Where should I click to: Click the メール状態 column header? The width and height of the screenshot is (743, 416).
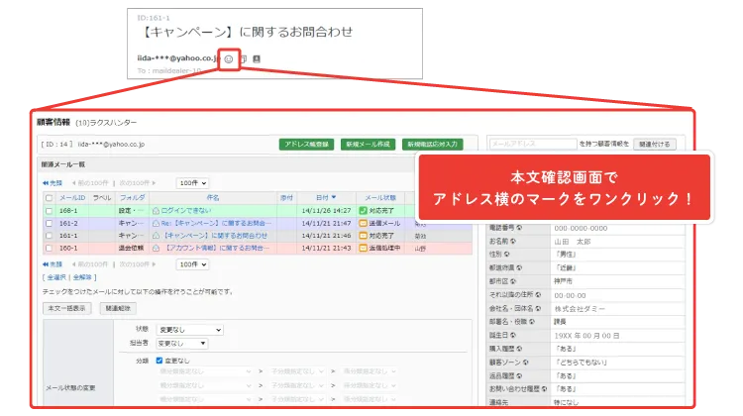click(380, 197)
